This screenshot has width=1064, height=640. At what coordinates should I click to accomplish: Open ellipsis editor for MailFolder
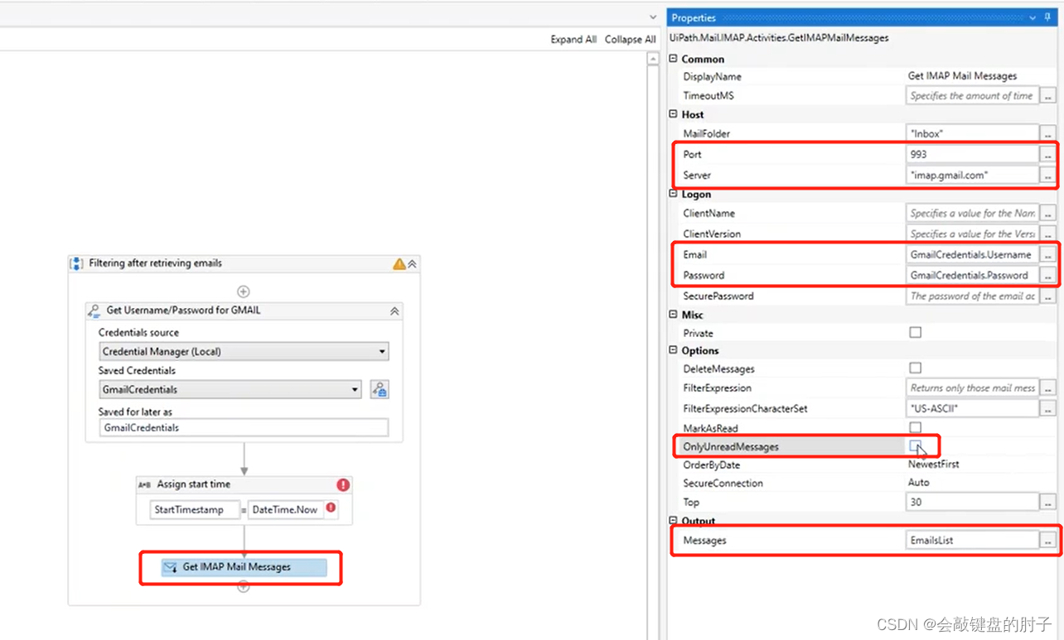[1048, 133]
